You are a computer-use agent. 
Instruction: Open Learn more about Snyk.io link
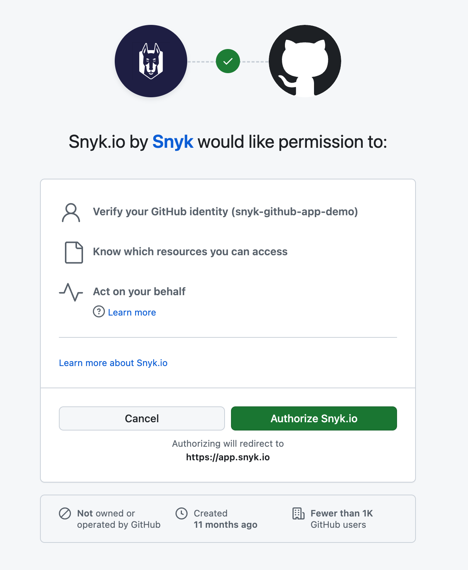coord(113,363)
